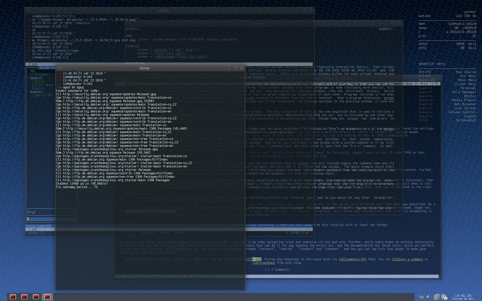
Task: Click the 'What It Means (6/8)' elinks tab
Action: 422,84
